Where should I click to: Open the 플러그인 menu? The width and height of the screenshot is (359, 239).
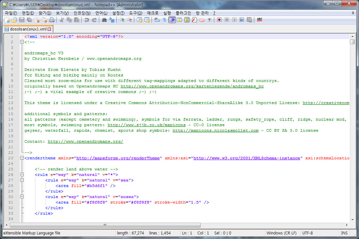point(183,13)
